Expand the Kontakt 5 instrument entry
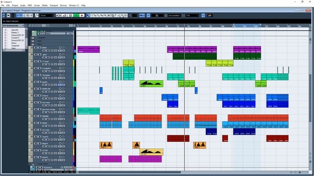 click(5, 38)
